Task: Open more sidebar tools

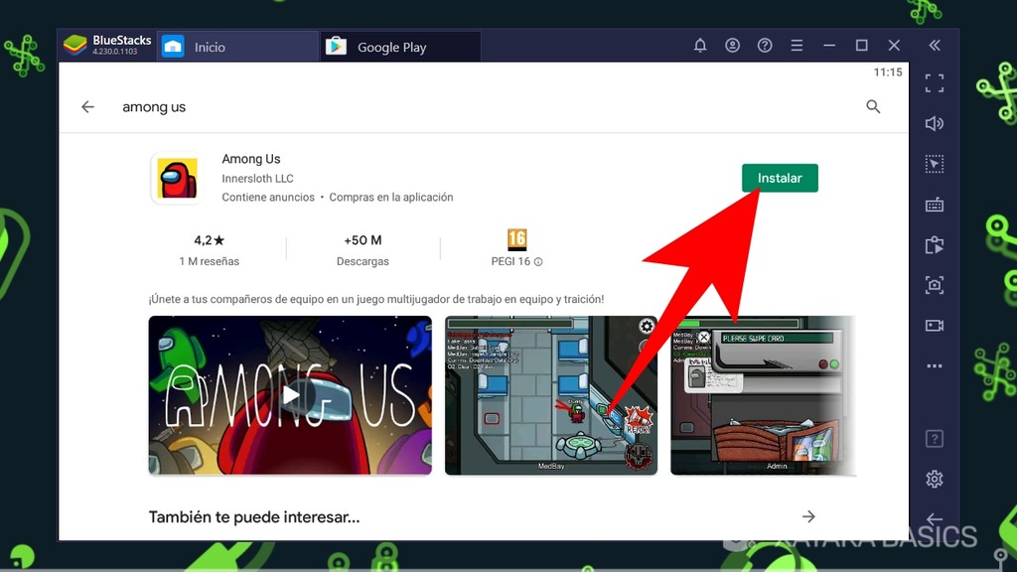Action: tap(934, 365)
